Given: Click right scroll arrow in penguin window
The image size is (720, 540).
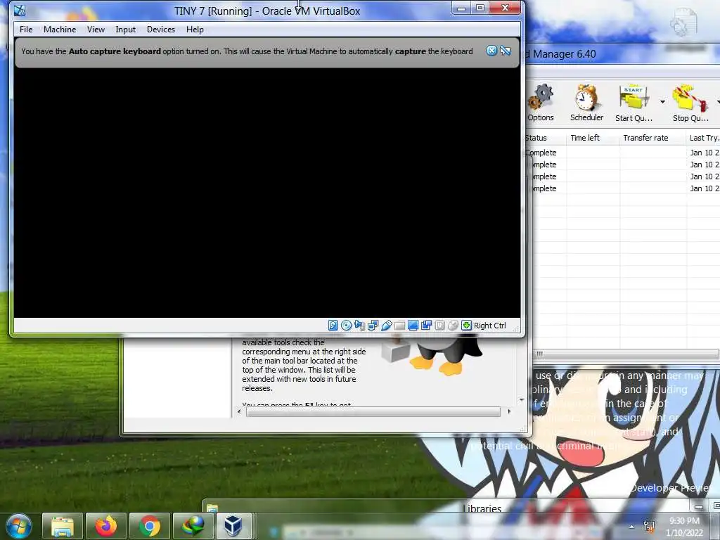Looking at the screenshot, I should pyautogui.click(x=509, y=411).
